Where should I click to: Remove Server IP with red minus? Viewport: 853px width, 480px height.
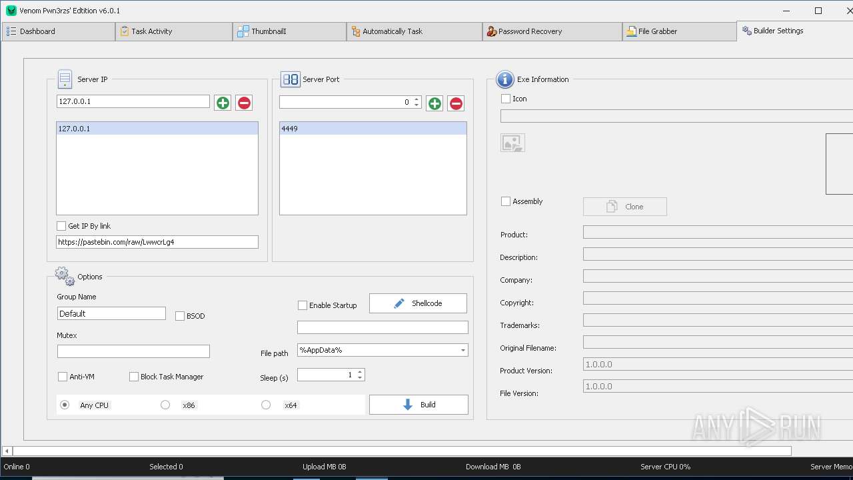(x=244, y=103)
